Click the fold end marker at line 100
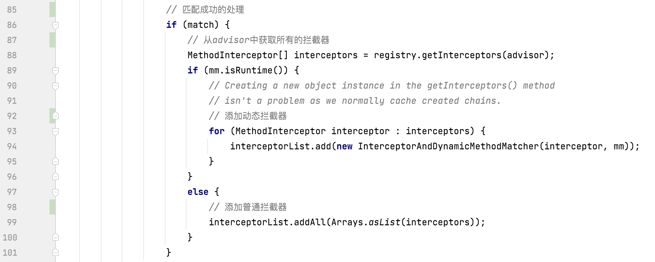655x262 pixels. pos(55,237)
